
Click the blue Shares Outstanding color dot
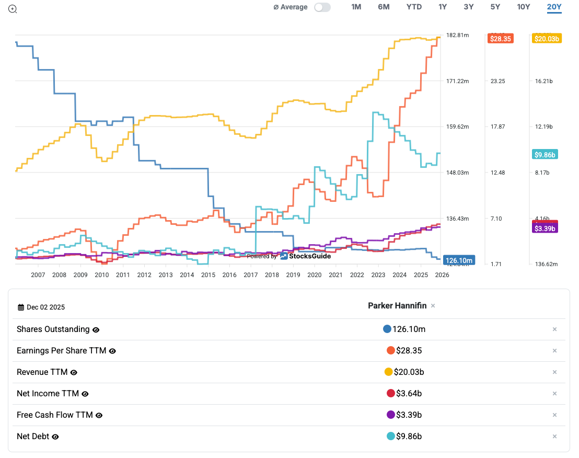tap(387, 329)
